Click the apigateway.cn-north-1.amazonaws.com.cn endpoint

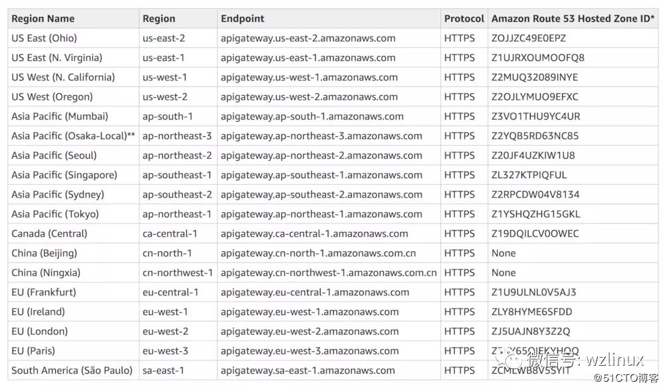[x=318, y=253]
